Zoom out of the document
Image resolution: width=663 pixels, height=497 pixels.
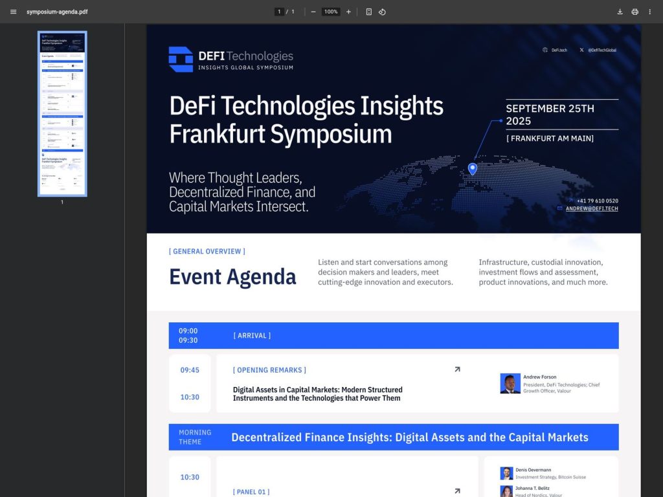tap(313, 12)
